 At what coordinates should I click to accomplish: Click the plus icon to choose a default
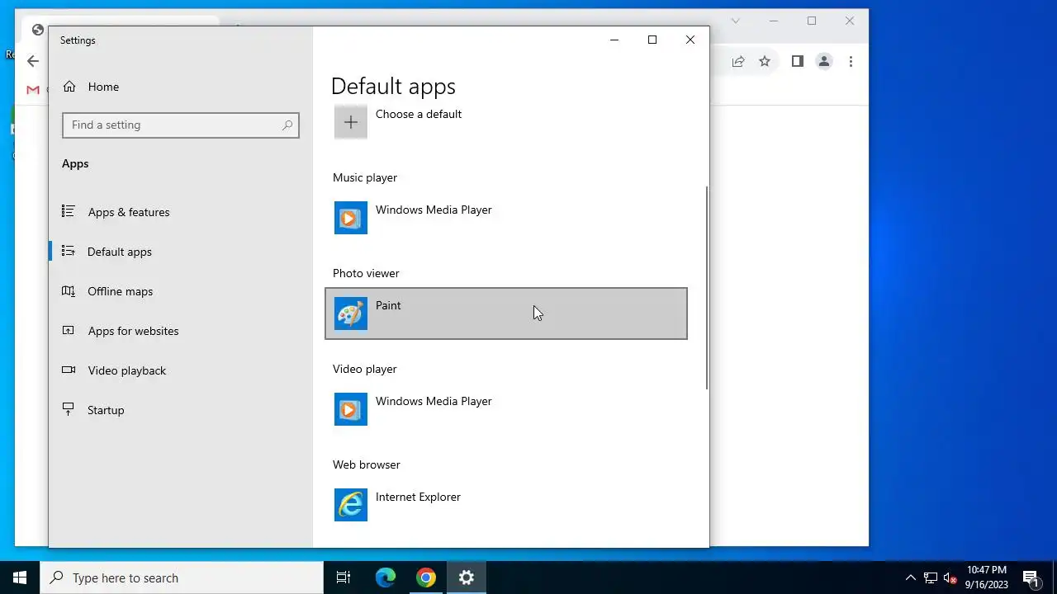pos(351,122)
